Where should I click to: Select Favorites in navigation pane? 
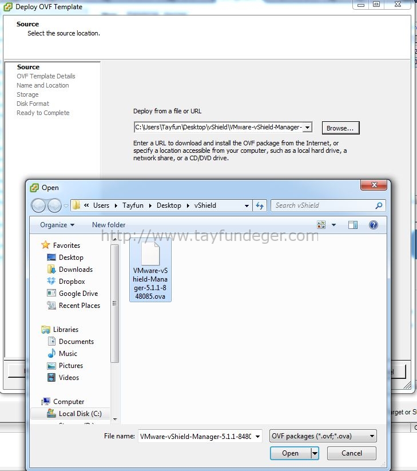(66, 246)
